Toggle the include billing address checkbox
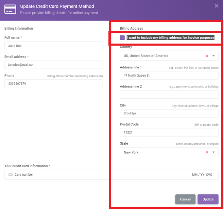Screen dimensions: 223x209 point(122,38)
